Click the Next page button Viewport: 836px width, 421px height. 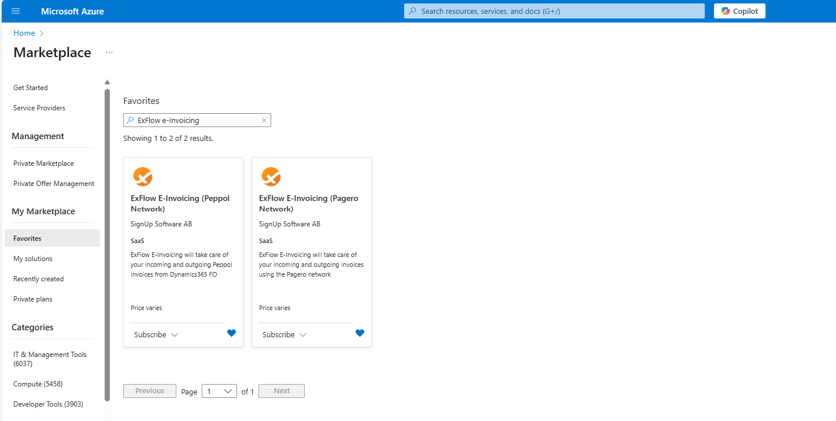[x=282, y=391]
